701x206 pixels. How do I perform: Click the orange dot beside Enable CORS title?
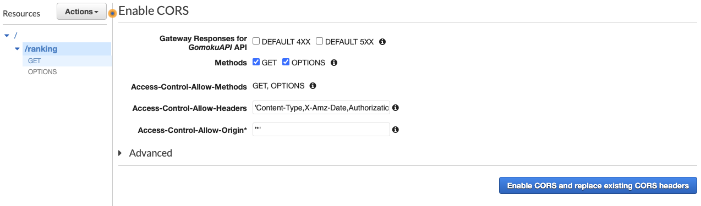point(112,13)
